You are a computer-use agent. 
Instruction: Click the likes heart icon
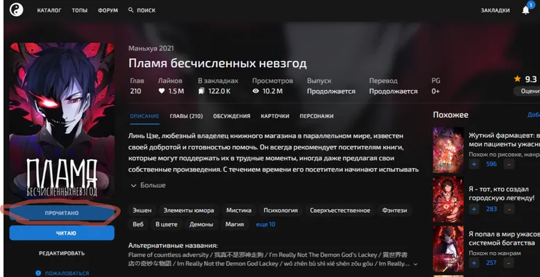pyautogui.click(x=162, y=91)
